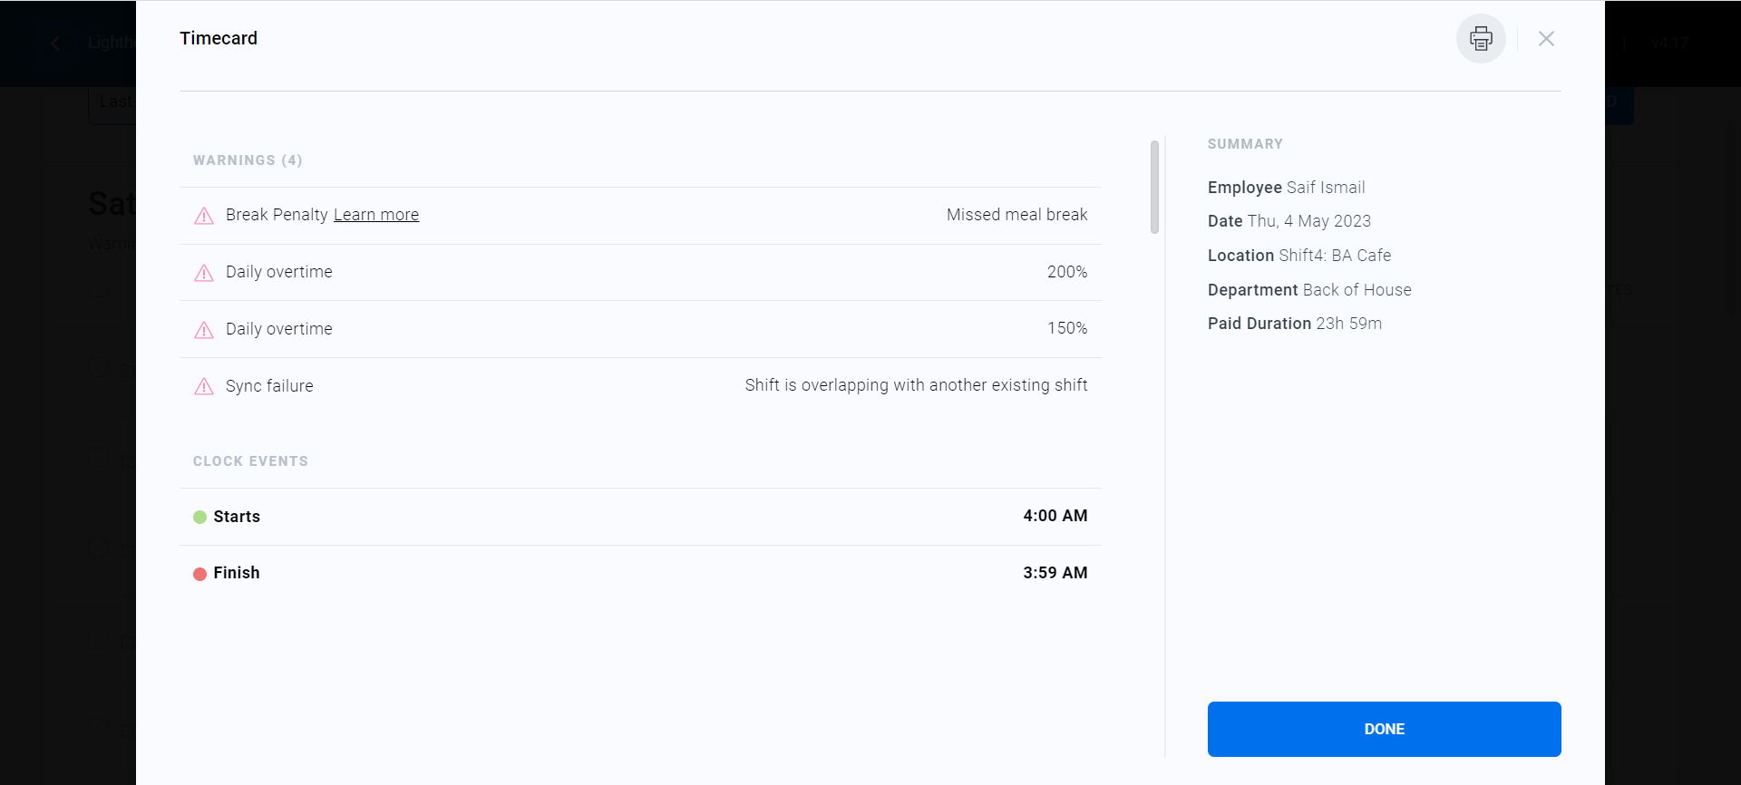This screenshot has width=1741, height=785.
Task: Click the red dot next to Finish
Action: pos(199,574)
